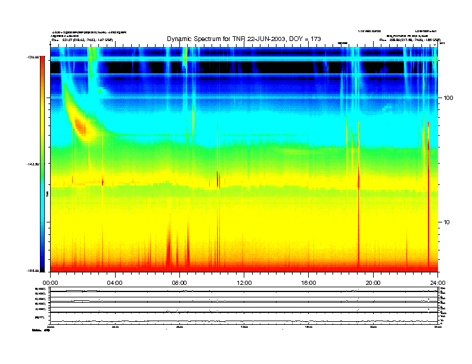The width and height of the screenshot is (472, 364).
Task: Click the 08:00 time axis label
Action: (x=179, y=283)
